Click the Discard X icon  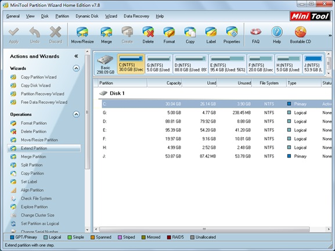click(56, 35)
